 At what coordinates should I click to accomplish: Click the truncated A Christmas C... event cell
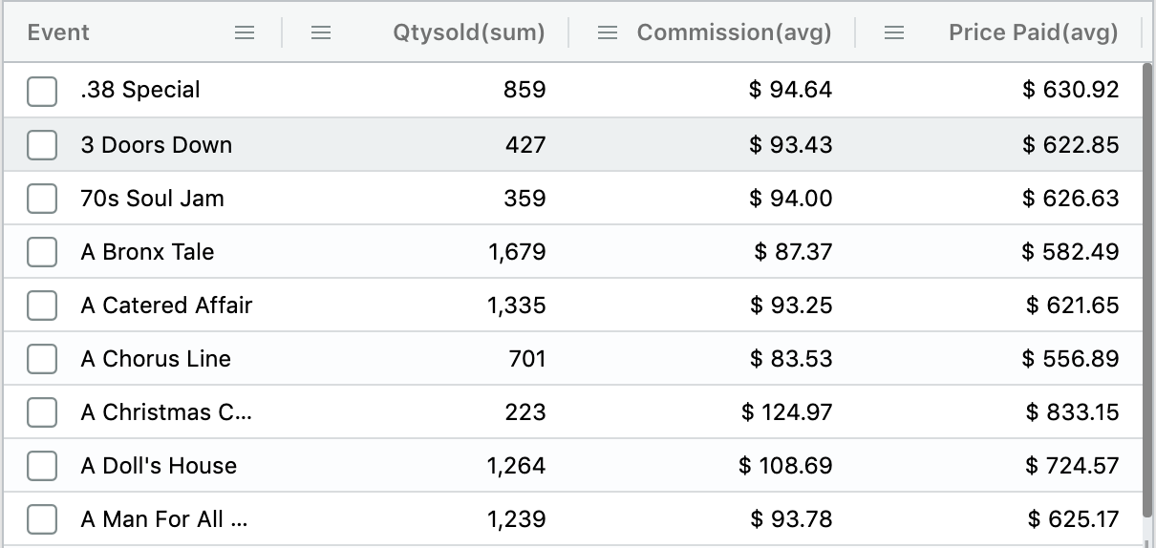tap(166, 412)
